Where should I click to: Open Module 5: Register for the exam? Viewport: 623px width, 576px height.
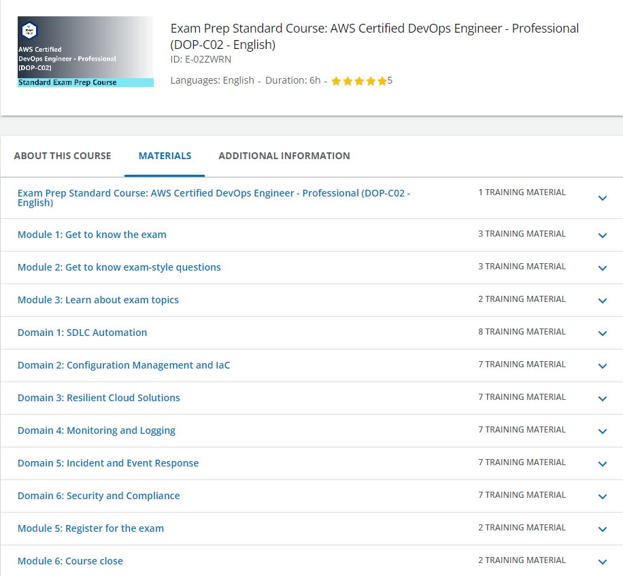[x=90, y=528]
